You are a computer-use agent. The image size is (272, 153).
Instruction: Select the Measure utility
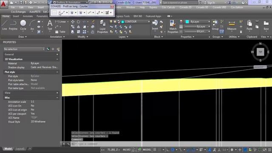tap(232, 25)
